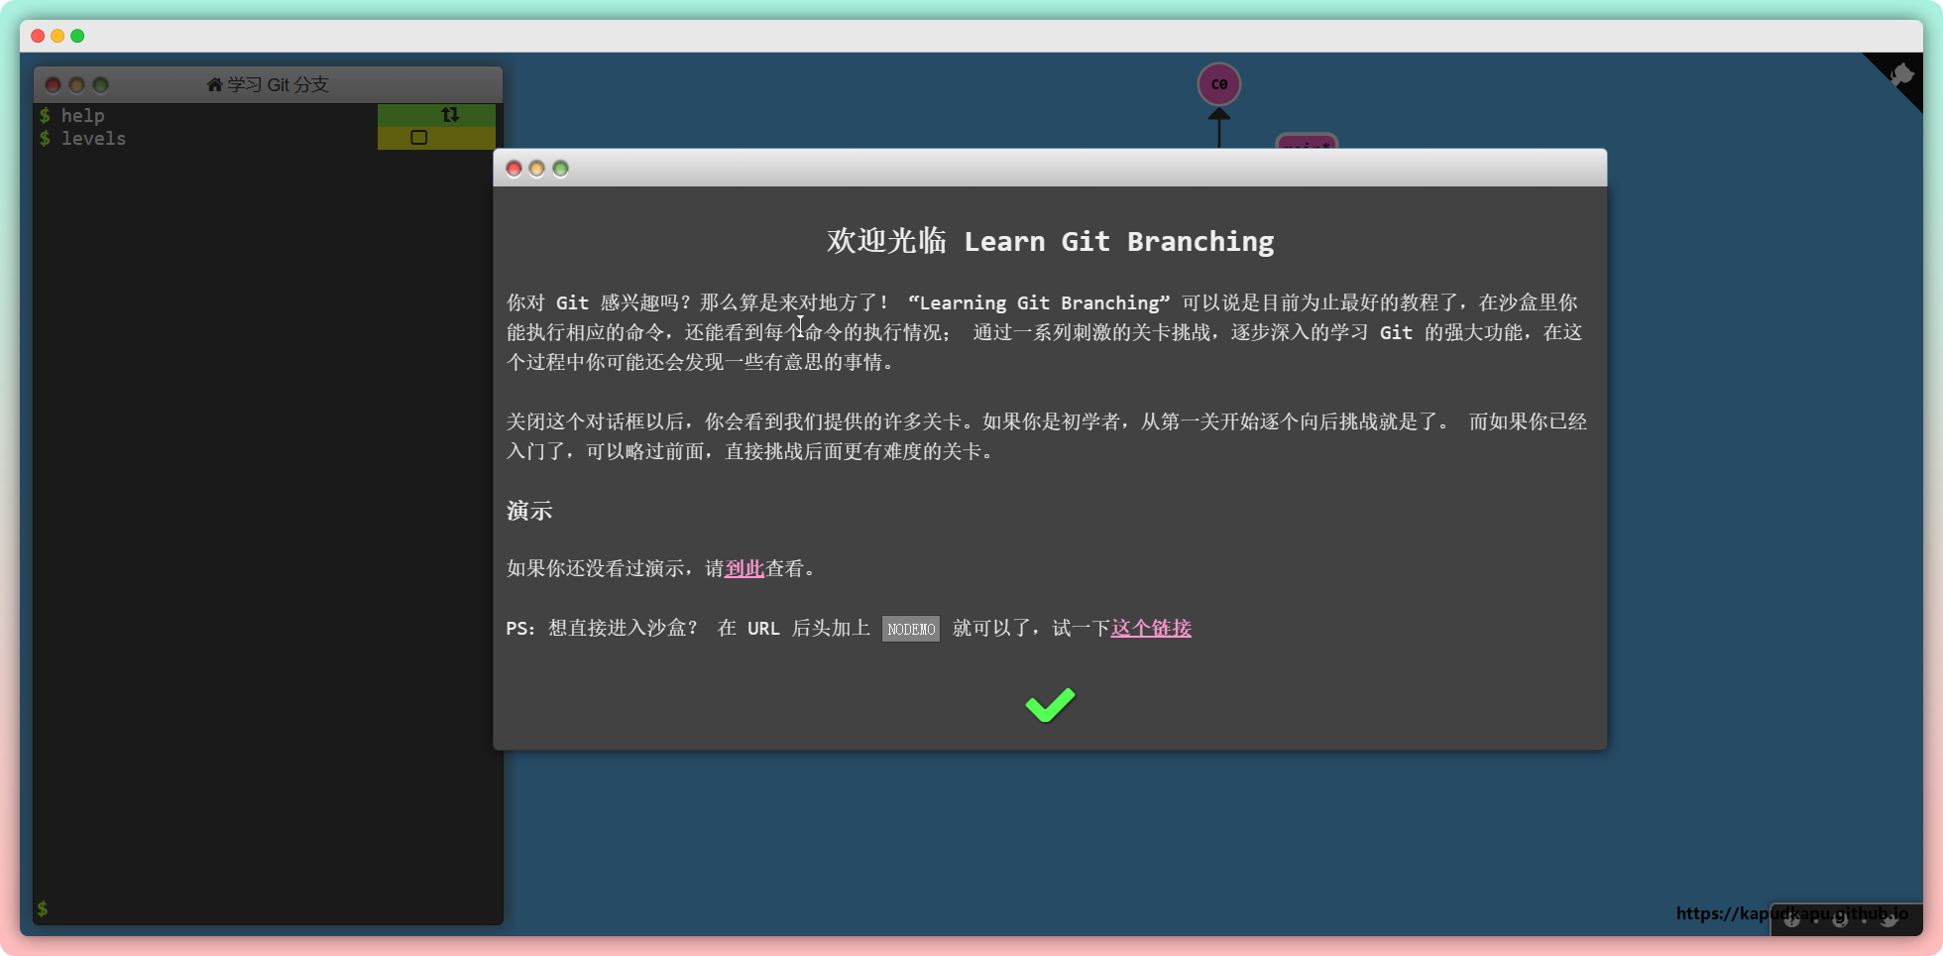1943x956 pixels.
Task: Click the green checkmark to confirm the dialog
Action: (x=1050, y=705)
